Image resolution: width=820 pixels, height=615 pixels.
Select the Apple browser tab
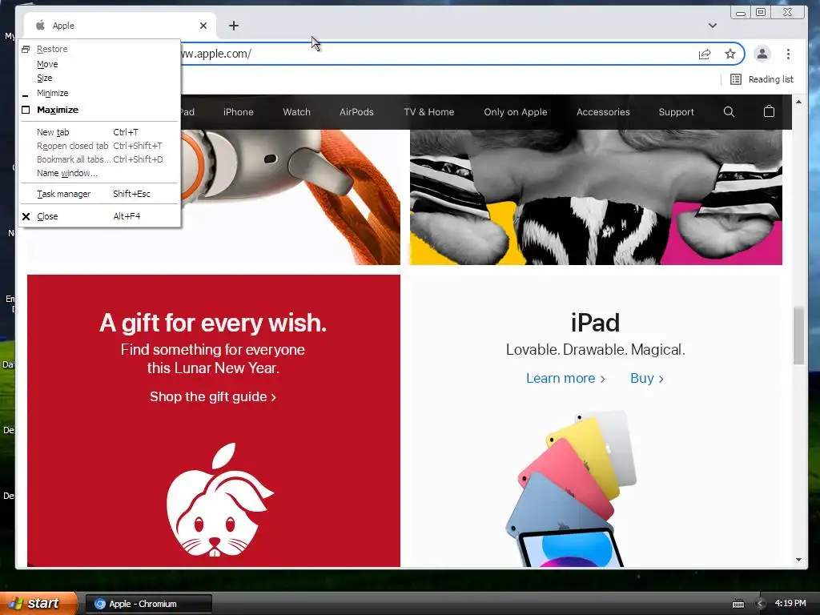[120, 26]
